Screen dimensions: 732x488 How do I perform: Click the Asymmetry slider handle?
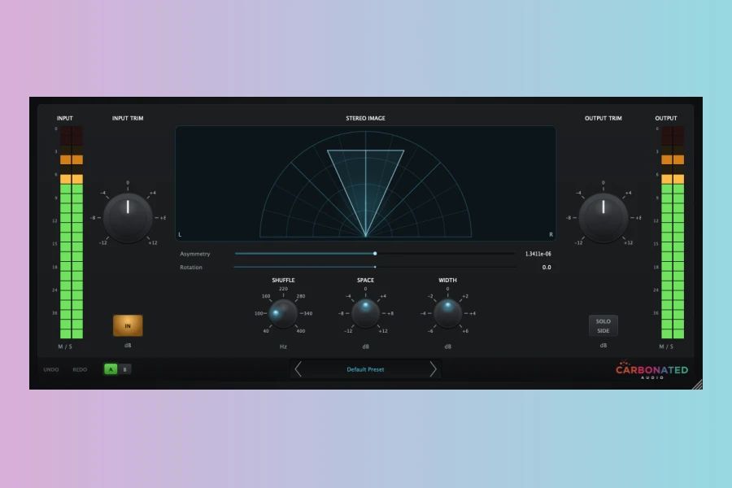[x=375, y=254]
